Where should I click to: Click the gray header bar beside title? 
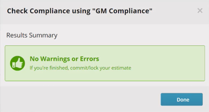(x=175, y=11)
